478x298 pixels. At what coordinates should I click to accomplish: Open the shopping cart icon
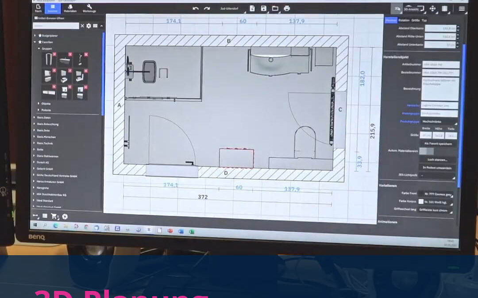coord(54,216)
